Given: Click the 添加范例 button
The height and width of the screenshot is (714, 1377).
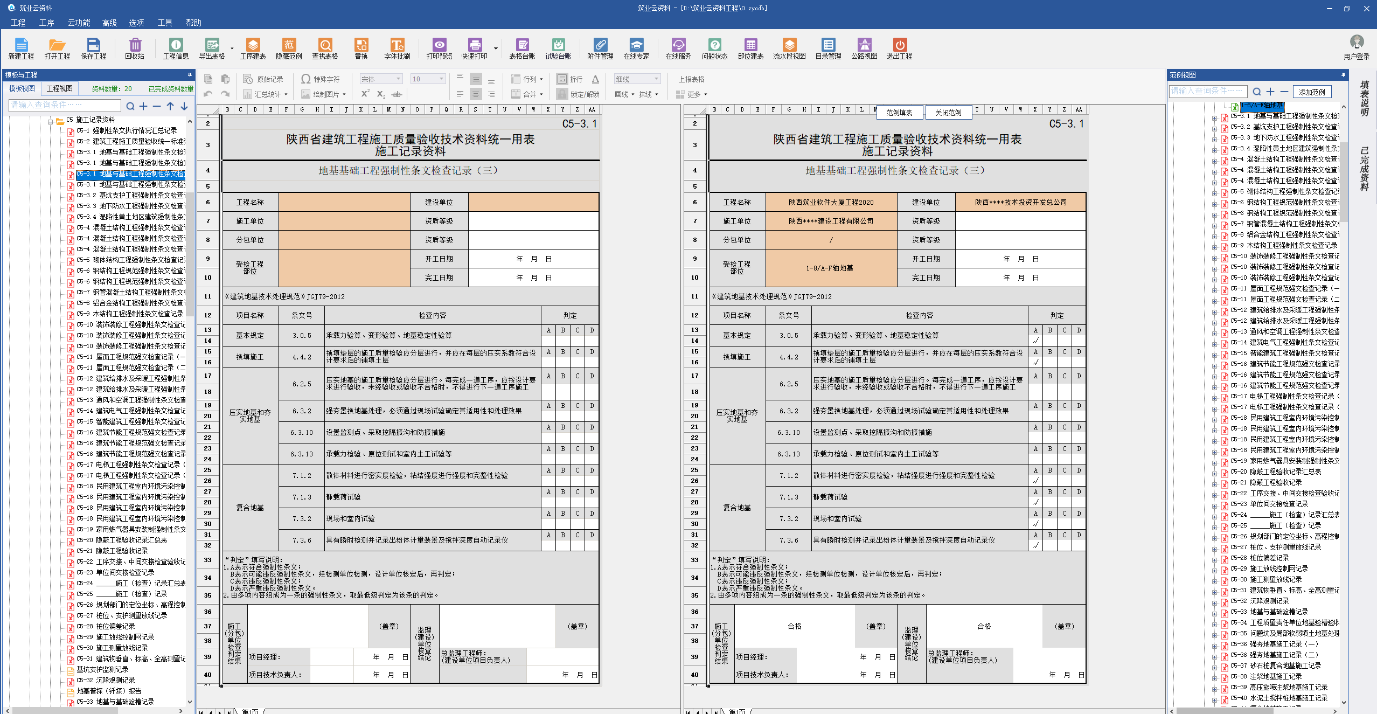Looking at the screenshot, I should point(1312,92).
